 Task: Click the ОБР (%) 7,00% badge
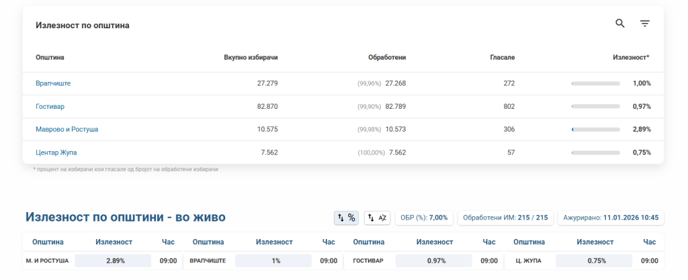pyautogui.click(x=423, y=218)
